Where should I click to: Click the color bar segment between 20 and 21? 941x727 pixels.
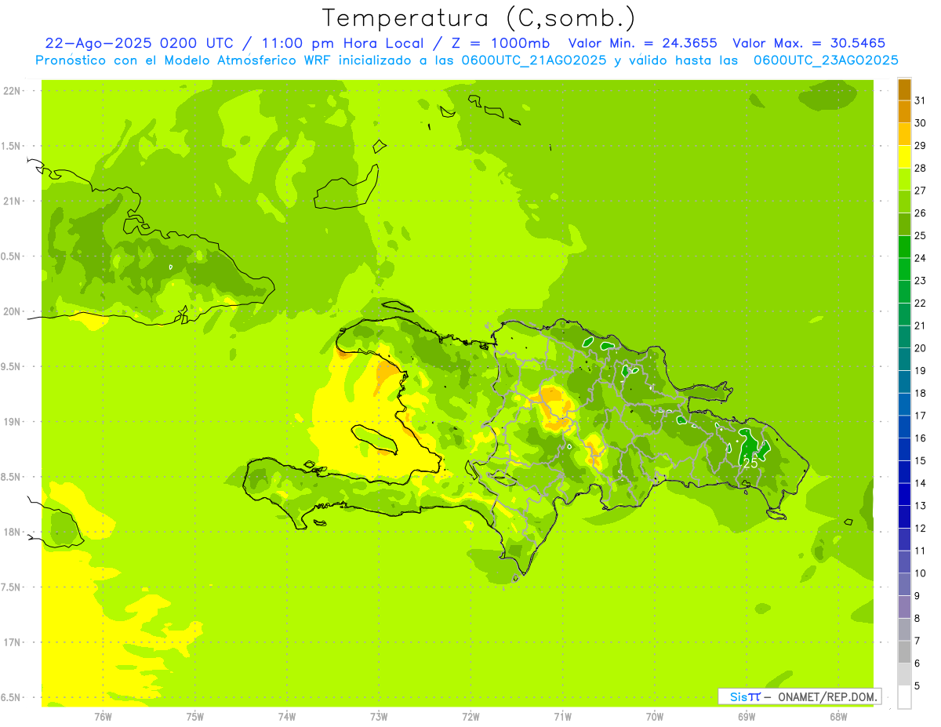[904, 336]
